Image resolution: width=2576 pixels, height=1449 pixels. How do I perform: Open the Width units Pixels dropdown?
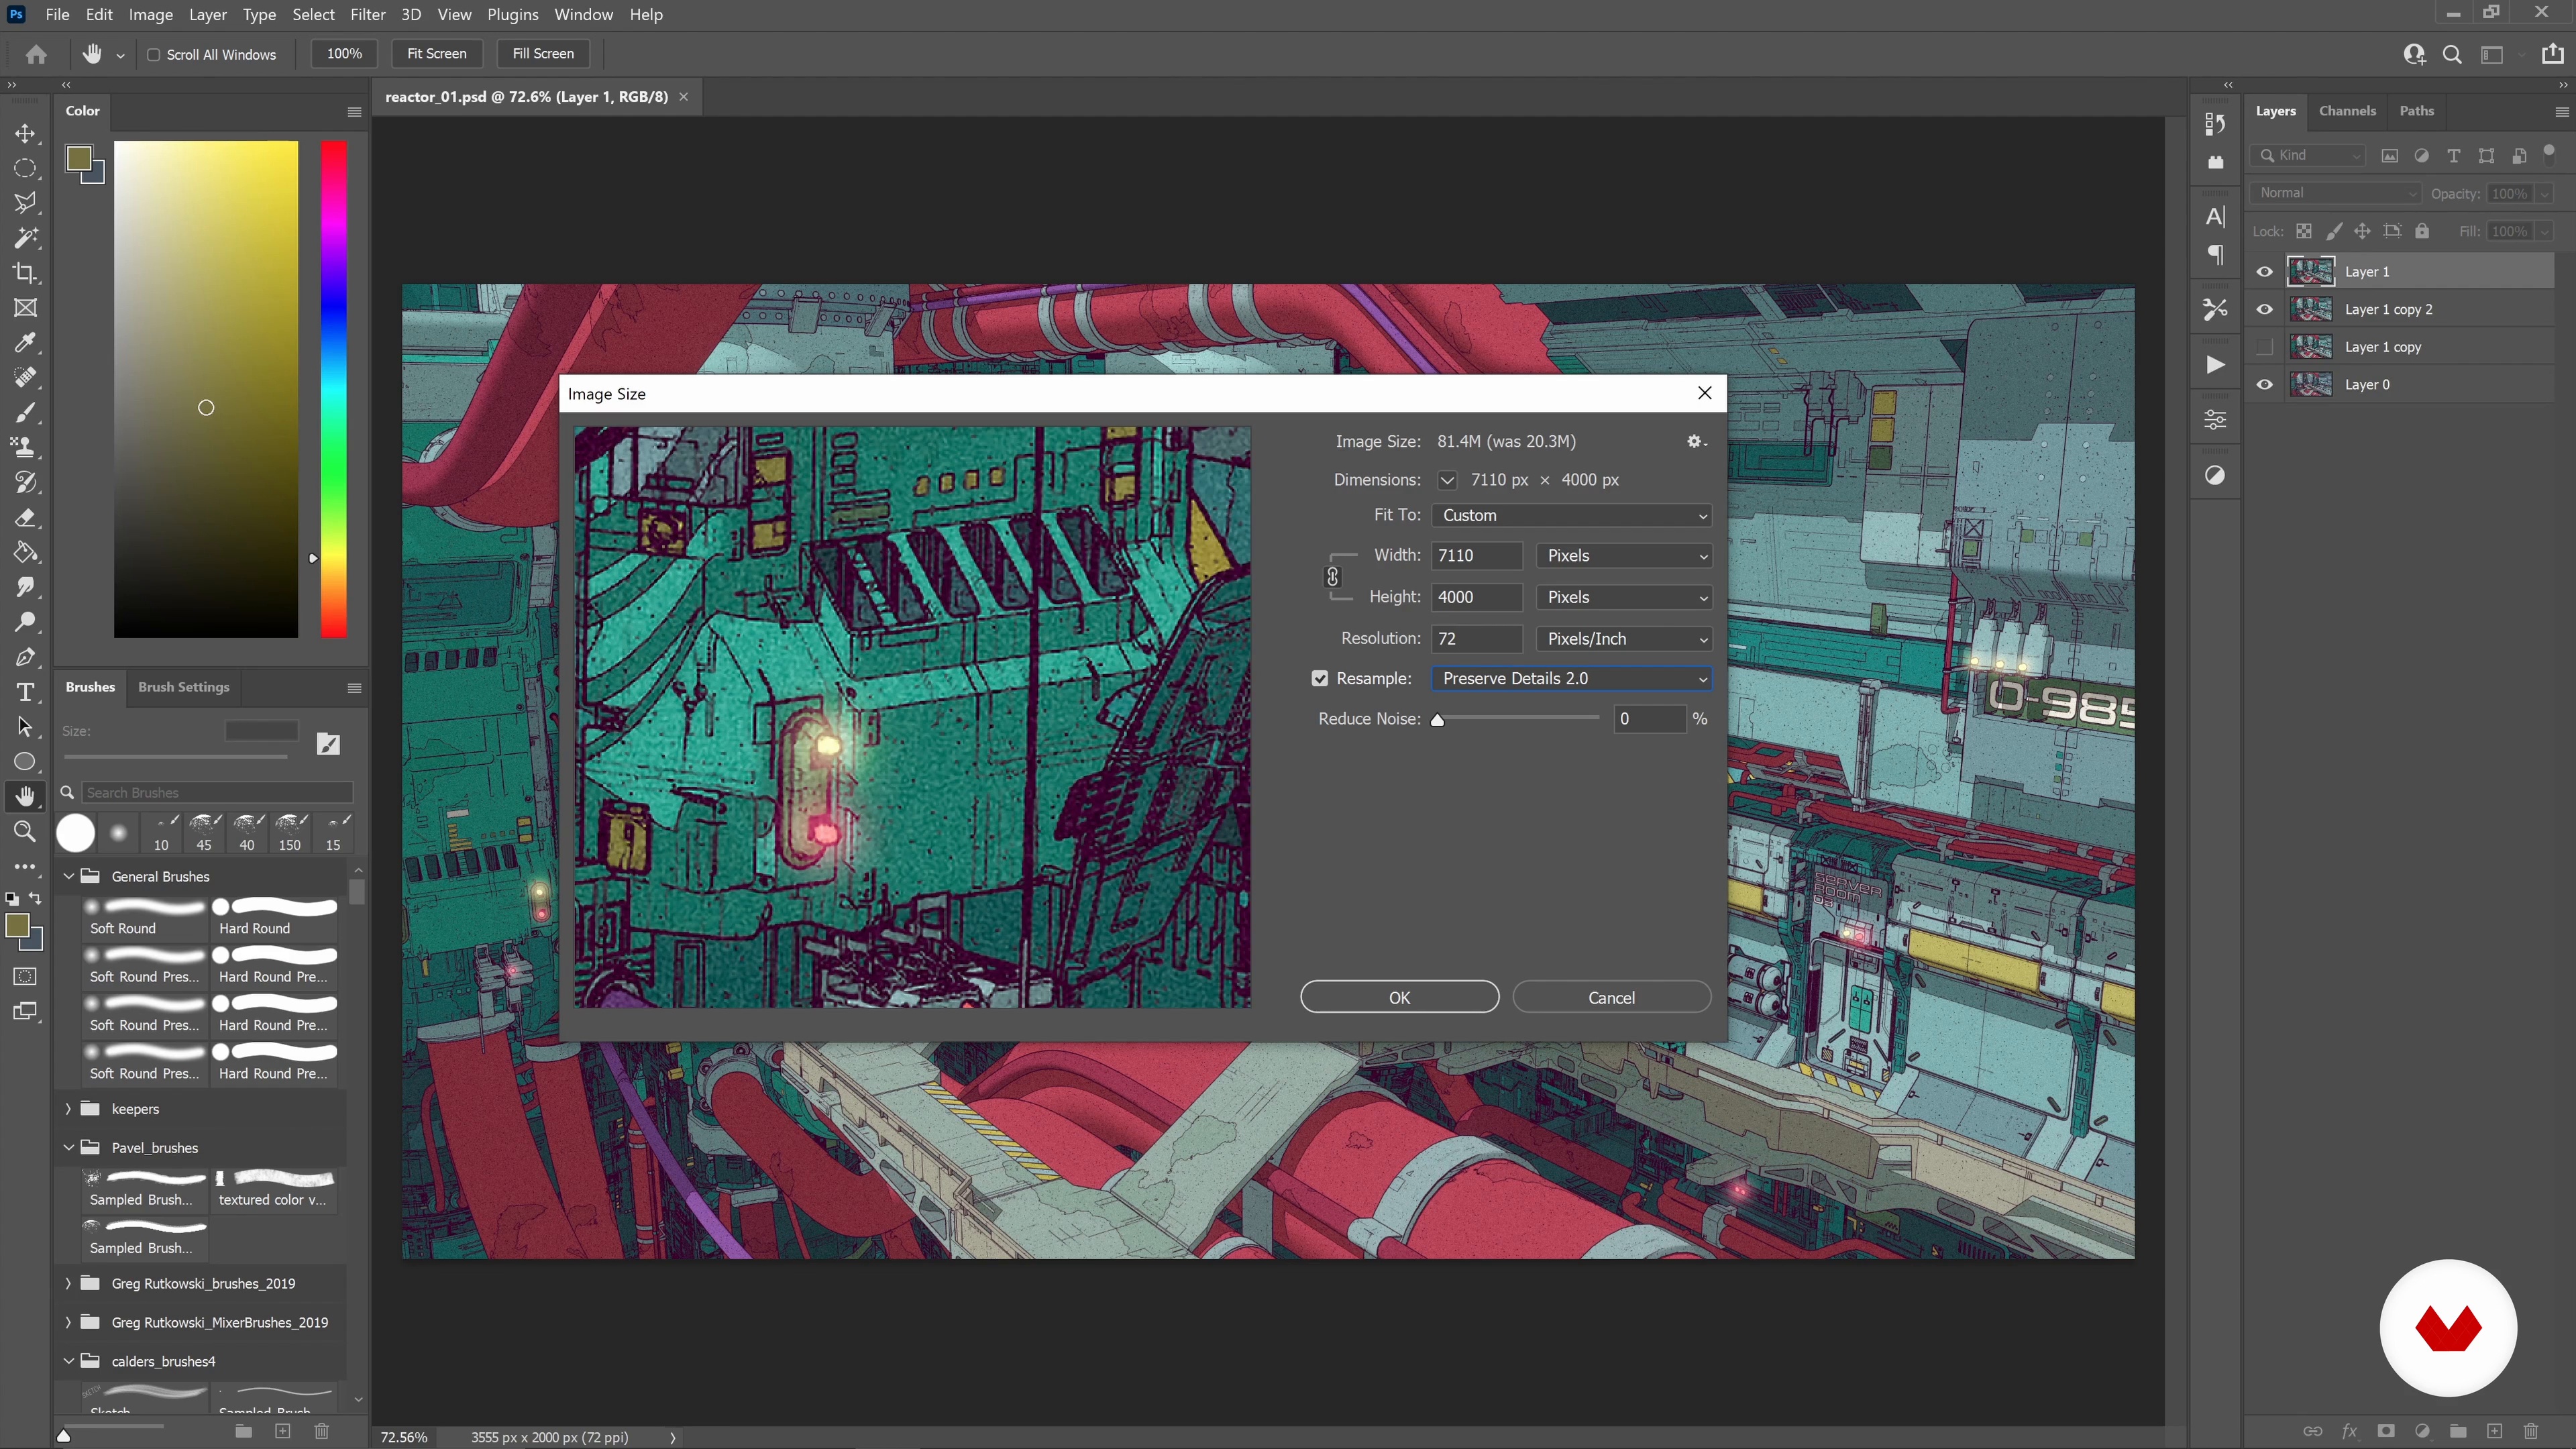(x=1624, y=556)
